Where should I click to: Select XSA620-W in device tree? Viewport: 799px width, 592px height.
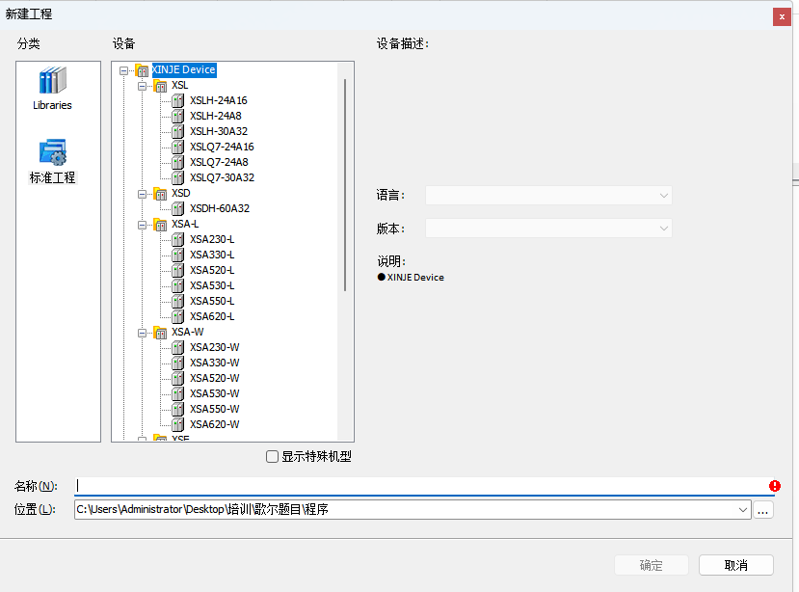pos(215,424)
